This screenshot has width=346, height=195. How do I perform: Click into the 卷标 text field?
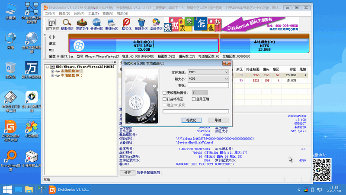(x=208, y=85)
